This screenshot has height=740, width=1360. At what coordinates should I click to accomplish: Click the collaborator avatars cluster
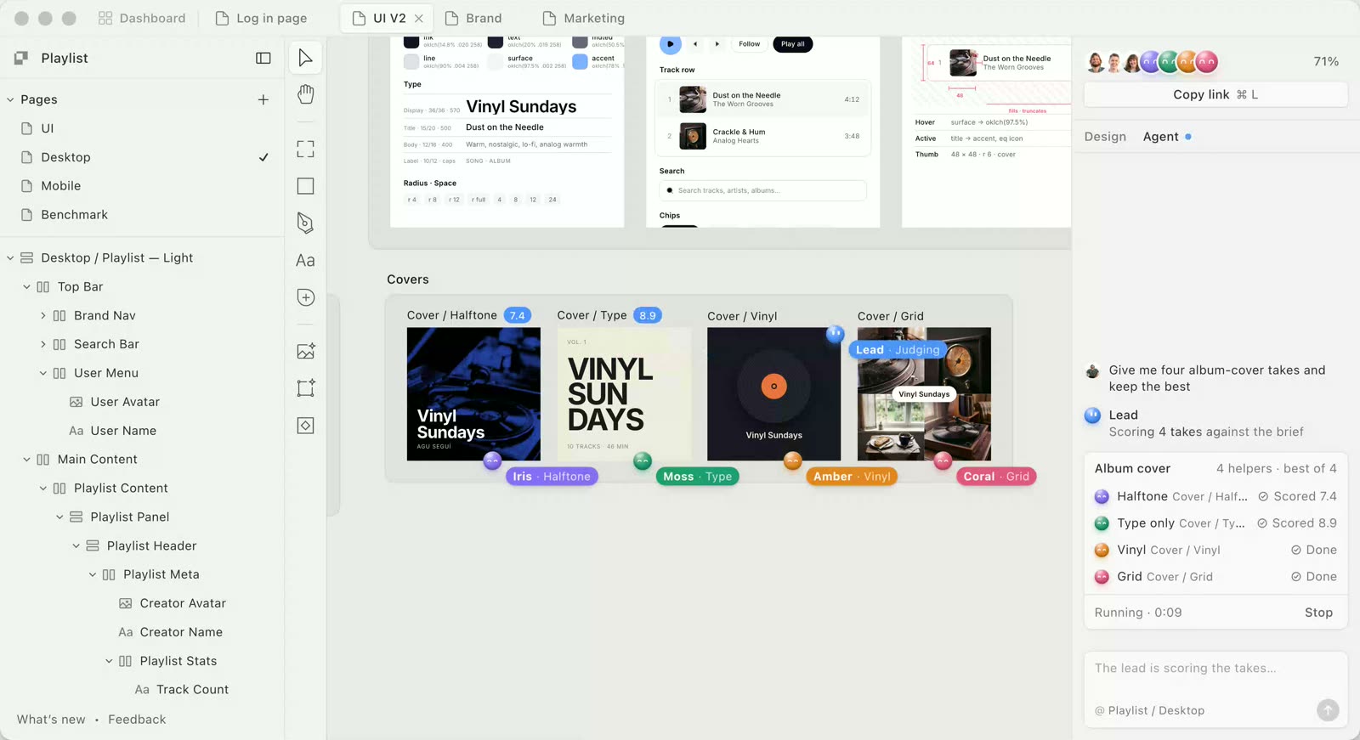pos(1152,62)
